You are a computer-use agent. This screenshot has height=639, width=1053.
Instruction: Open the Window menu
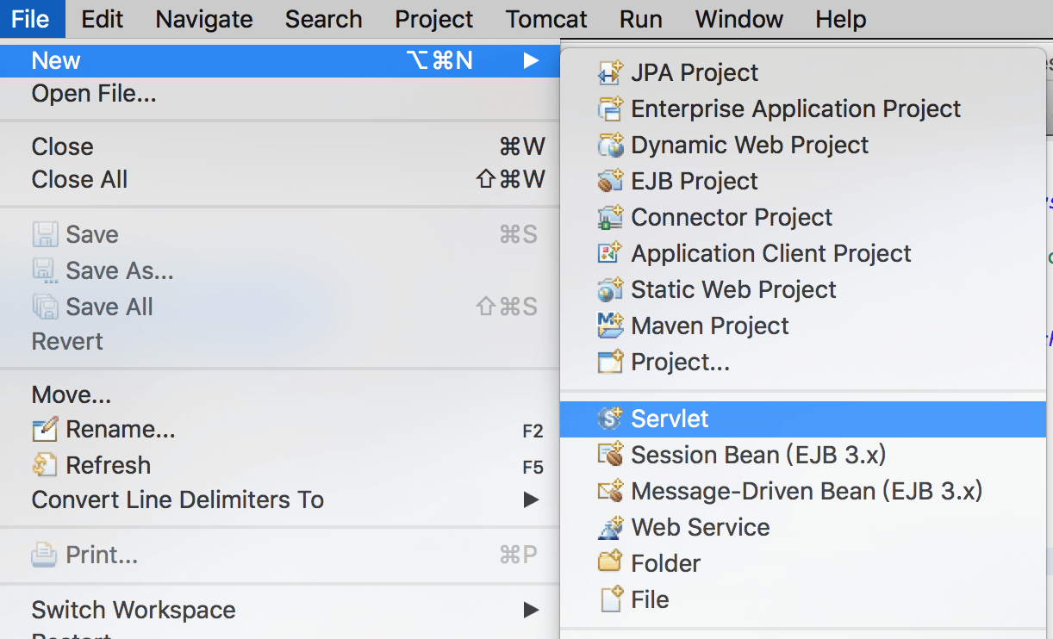tap(738, 19)
